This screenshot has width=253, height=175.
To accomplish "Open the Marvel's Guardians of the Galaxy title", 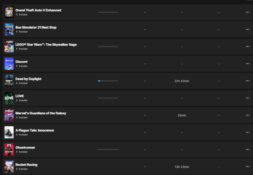I will tap(40, 113).
